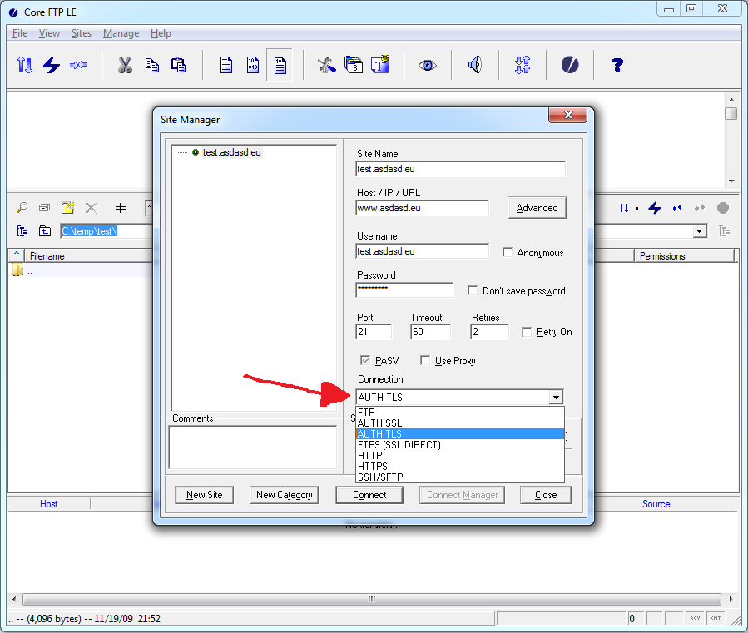748x633 pixels.
Task: Click the Copy toolbar icon
Action: (x=152, y=65)
